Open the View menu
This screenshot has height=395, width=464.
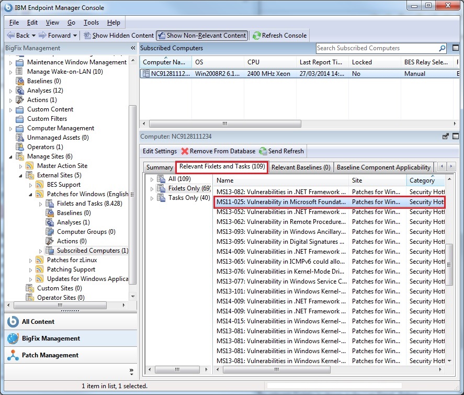[52, 22]
